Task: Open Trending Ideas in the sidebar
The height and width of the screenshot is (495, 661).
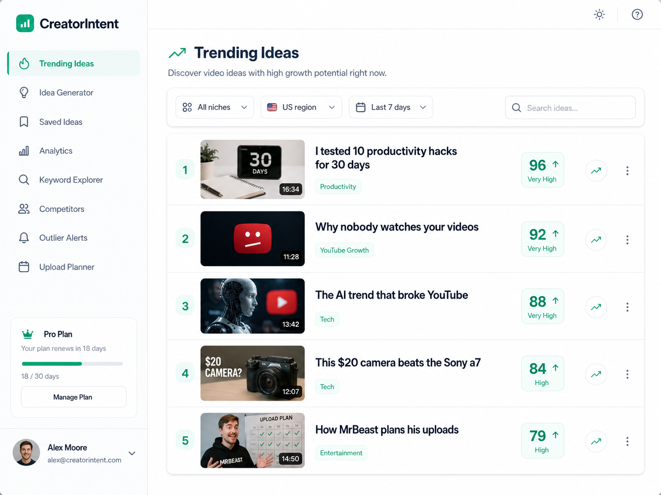Action: coord(74,63)
